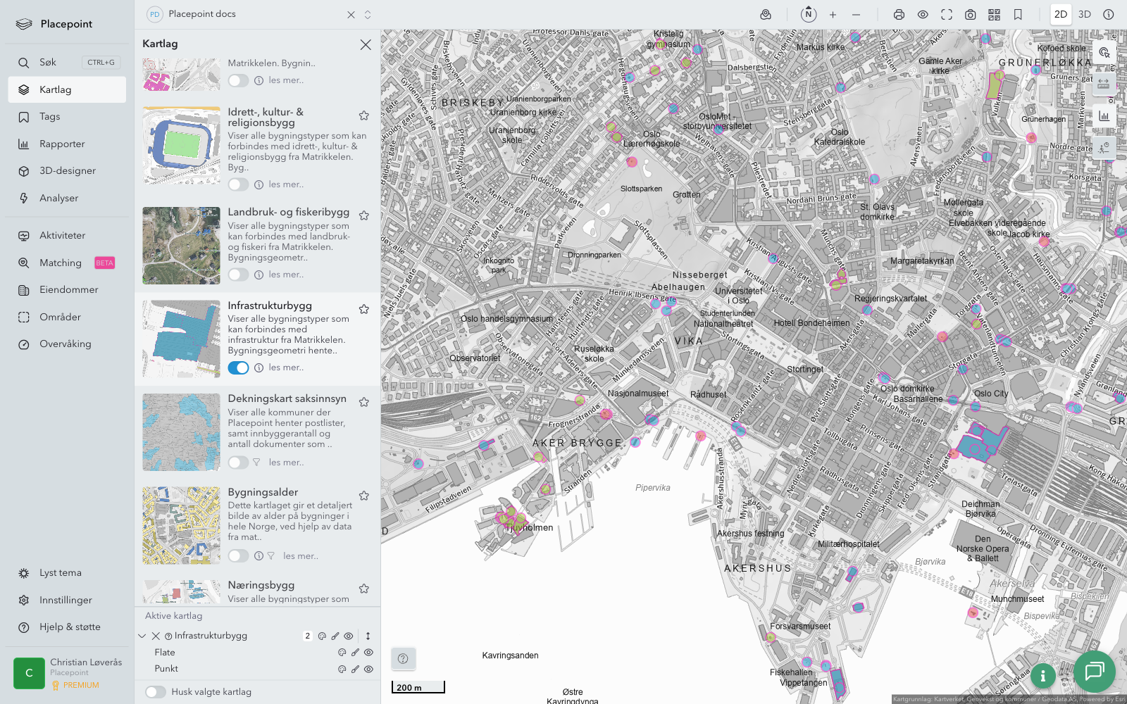Disable the Infrastrukturbygg layer toggle

(x=238, y=367)
